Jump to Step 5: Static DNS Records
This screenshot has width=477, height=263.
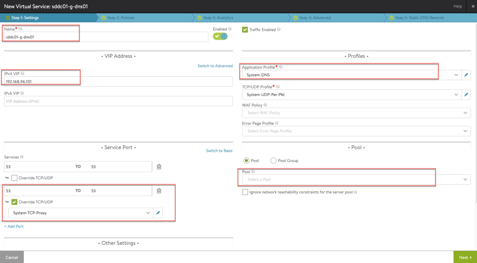coord(419,18)
